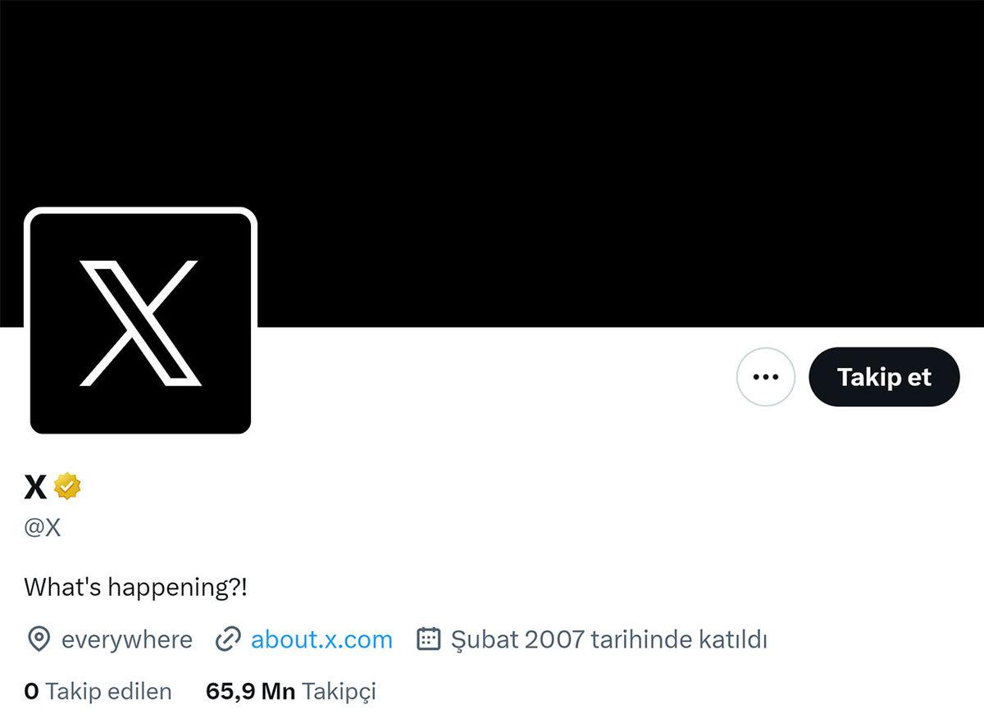Click the Şubat 2007 tarihinde katıldı text
This screenshot has width=984, height=718.
(x=609, y=639)
